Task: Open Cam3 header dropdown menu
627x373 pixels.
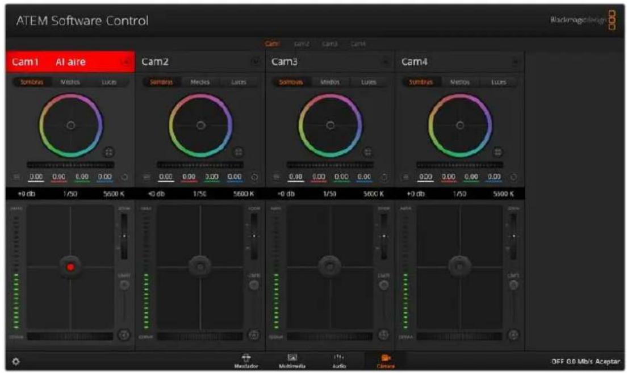Action: click(x=385, y=62)
